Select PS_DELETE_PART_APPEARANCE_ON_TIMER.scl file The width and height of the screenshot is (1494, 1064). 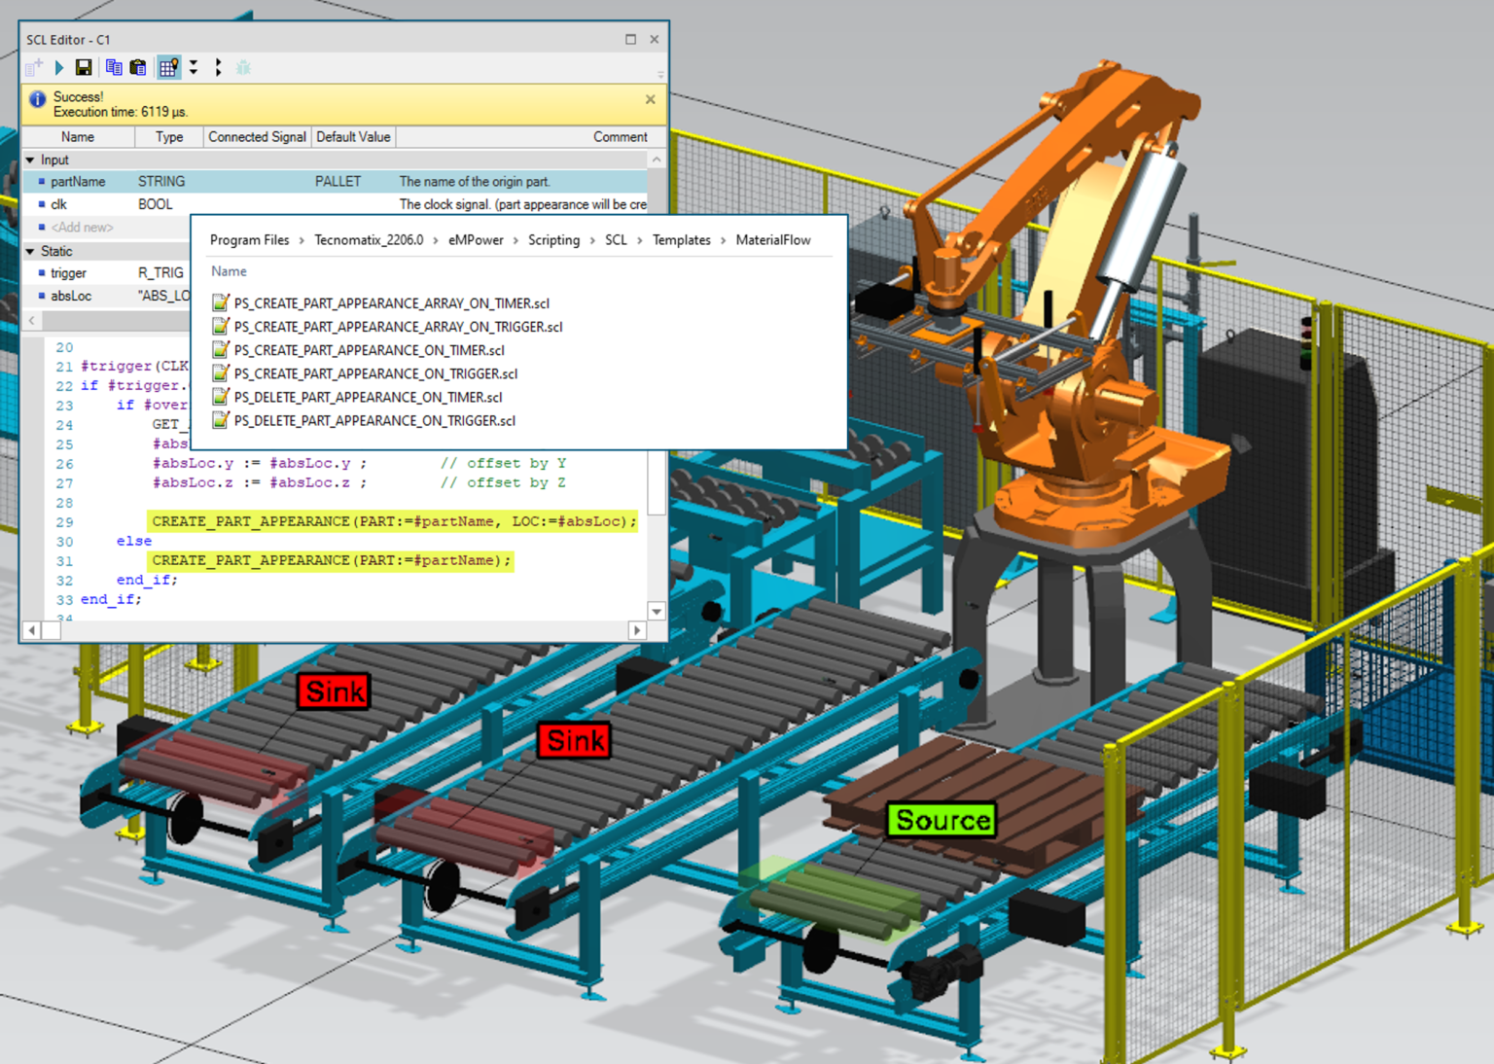coord(368,397)
